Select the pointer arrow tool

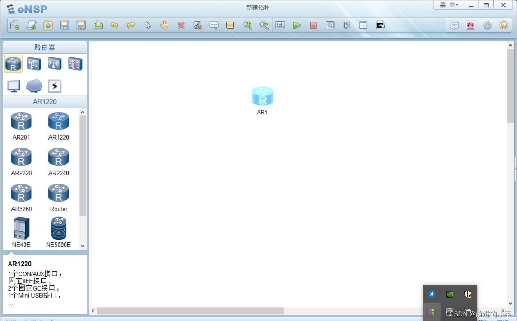click(x=148, y=25)
